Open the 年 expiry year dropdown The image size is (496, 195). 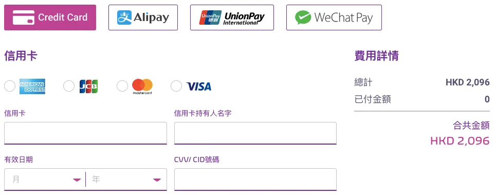[126, 180]
